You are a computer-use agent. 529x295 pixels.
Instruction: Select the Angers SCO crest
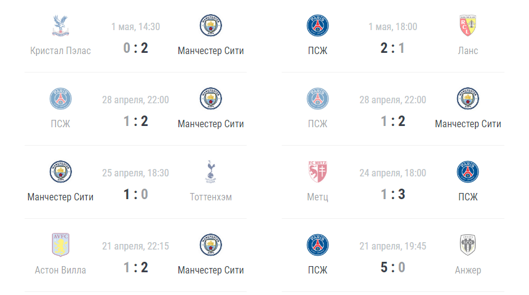click(x=467, y=245)
